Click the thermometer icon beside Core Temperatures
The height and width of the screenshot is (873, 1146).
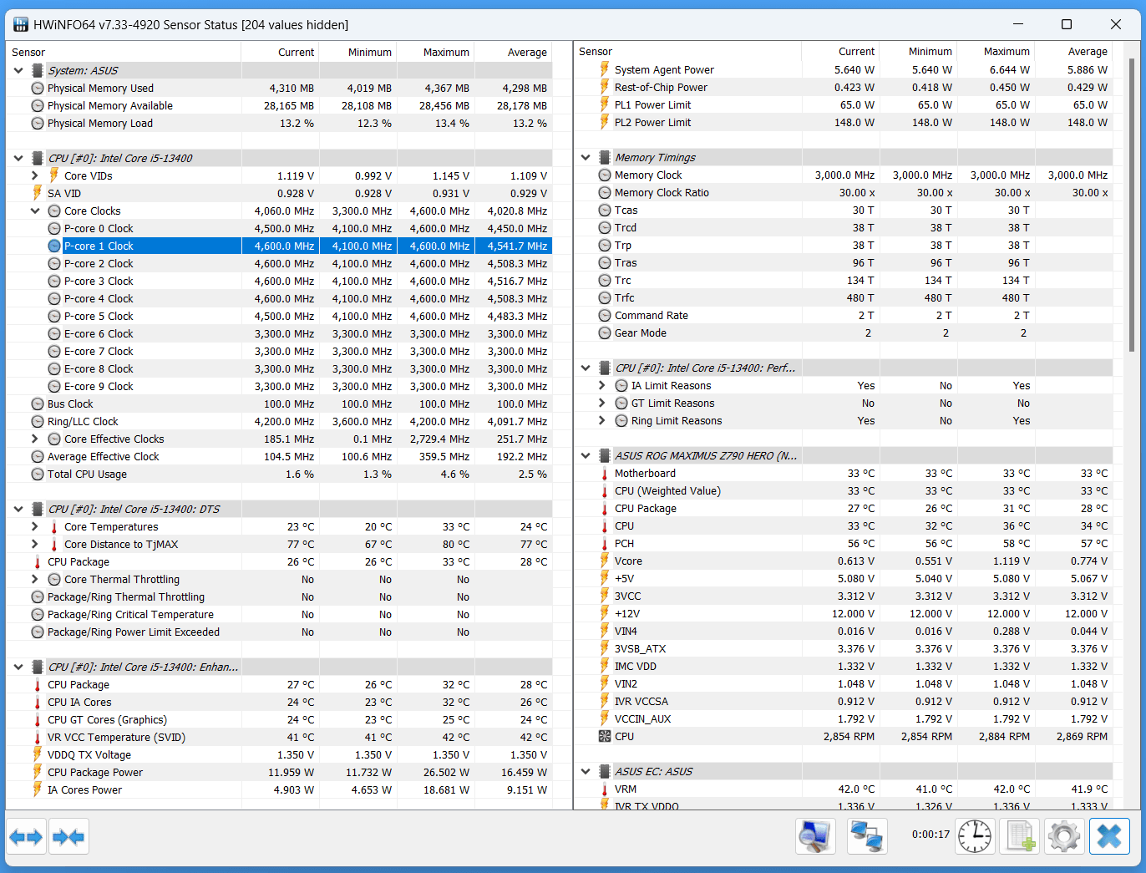click(x=53, y=527)
